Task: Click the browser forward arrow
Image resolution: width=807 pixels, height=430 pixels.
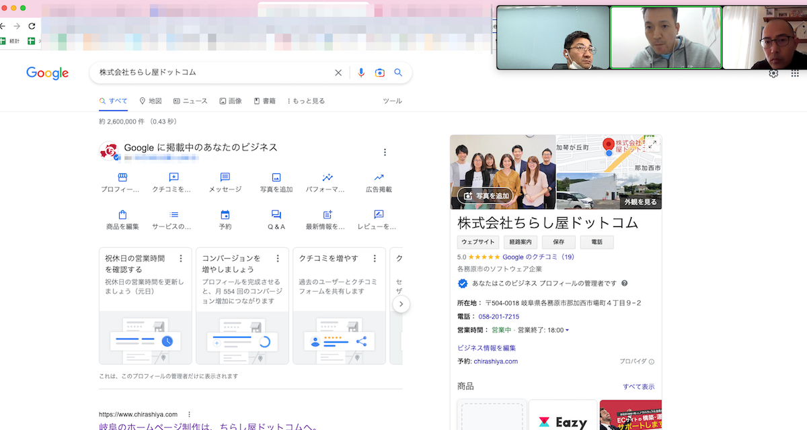Action: pyautogui.click(x=17, y=26)
